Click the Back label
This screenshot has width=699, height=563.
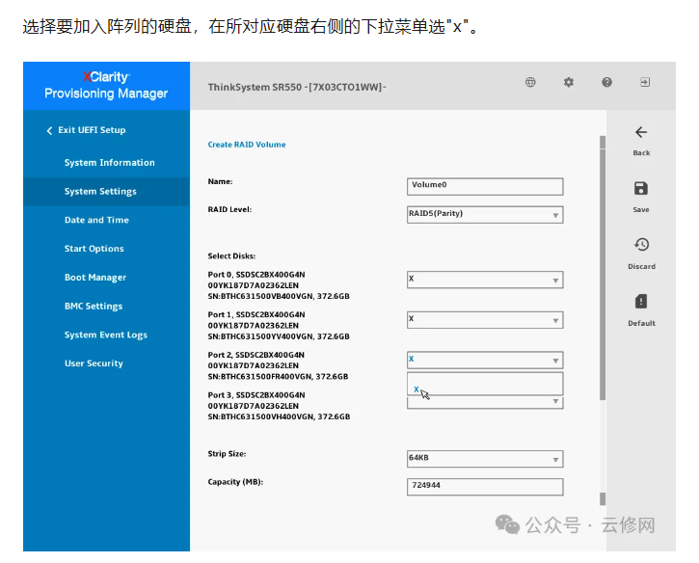(641, 153)
